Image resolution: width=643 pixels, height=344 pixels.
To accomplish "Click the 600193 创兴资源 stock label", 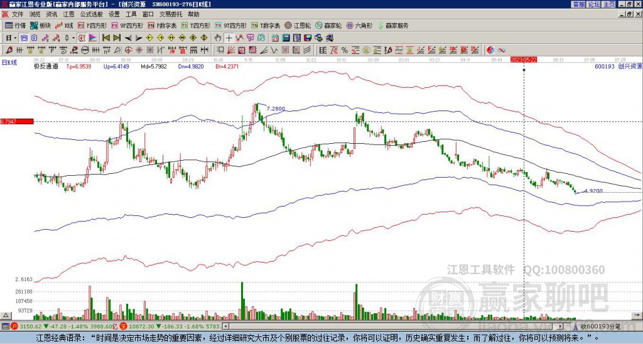I will [618, 66].
